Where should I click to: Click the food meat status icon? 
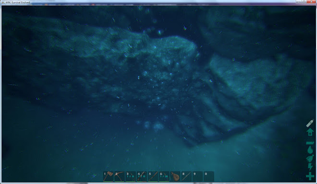[x=310, y=159]
